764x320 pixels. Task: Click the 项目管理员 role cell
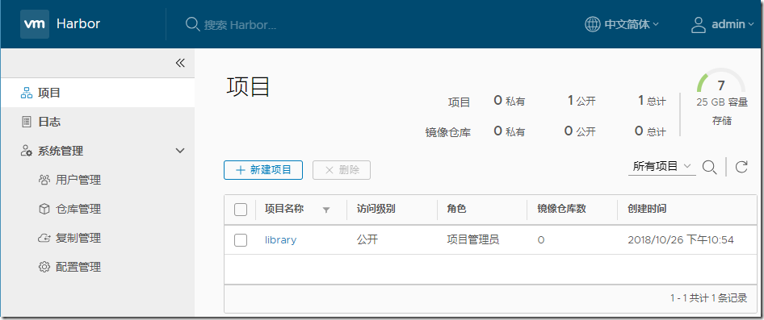click(472, 239)
